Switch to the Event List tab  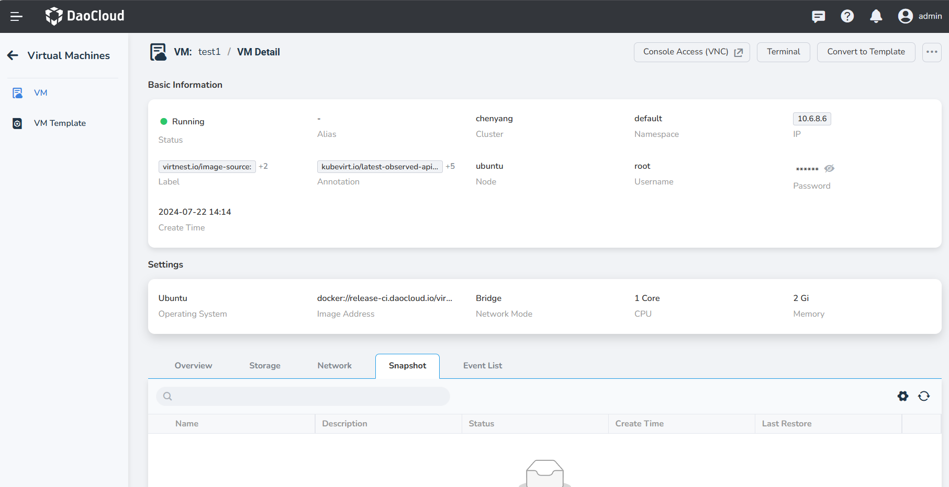[482, 366]
